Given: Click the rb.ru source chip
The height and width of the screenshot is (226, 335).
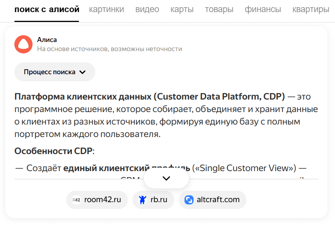Looking at the screenshot, I should (x=153, y=200).
